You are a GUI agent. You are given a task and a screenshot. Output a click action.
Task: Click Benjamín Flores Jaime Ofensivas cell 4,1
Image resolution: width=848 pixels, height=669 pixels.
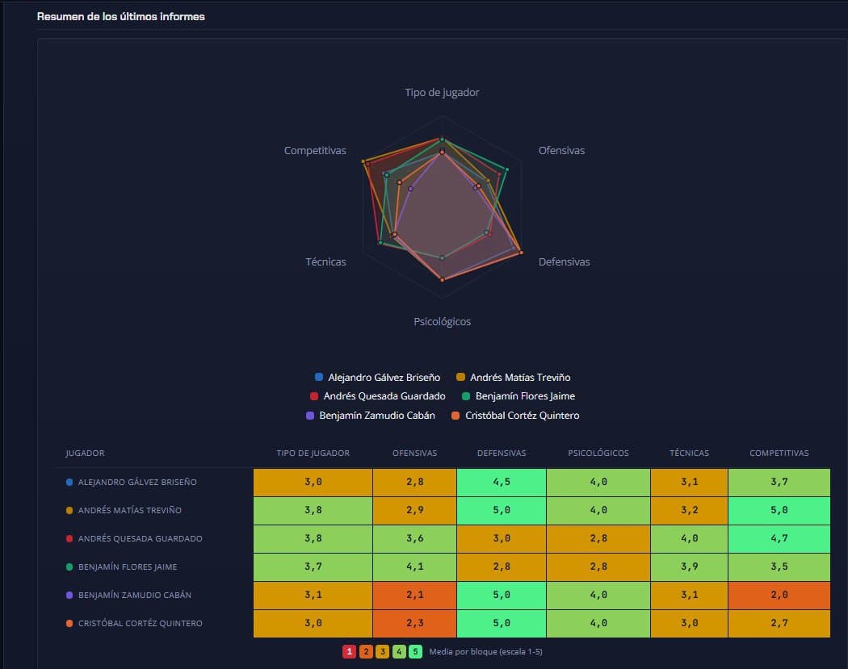[x=414, y=567]
